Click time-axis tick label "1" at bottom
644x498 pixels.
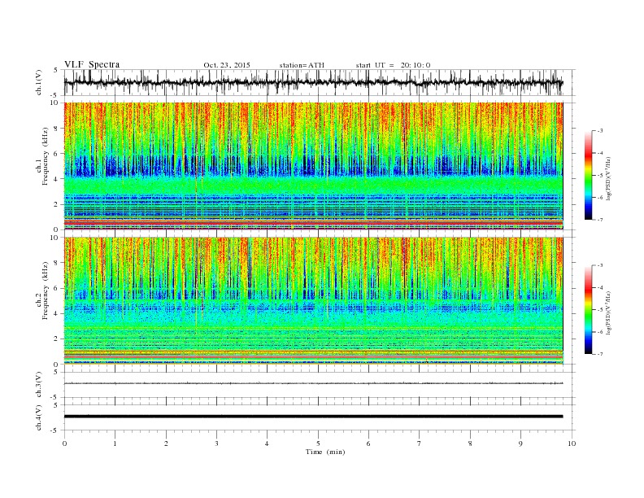tap(115, 443)
